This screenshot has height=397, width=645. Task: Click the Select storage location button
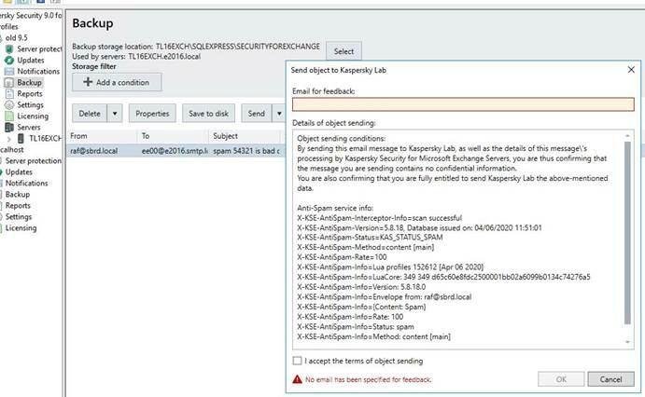pos(344,51)
